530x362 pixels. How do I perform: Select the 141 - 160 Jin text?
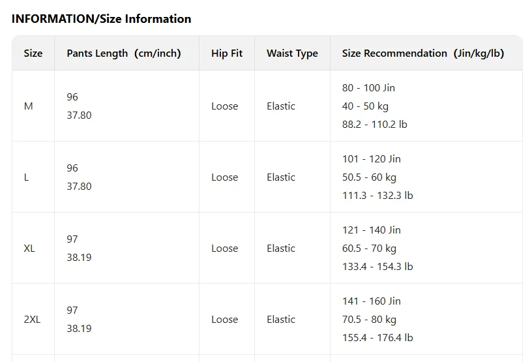pos(372,301)
